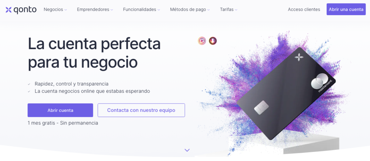Click the scroll-down chevron at page bottom
Screen dimensions: 370x161
(187, 150)
